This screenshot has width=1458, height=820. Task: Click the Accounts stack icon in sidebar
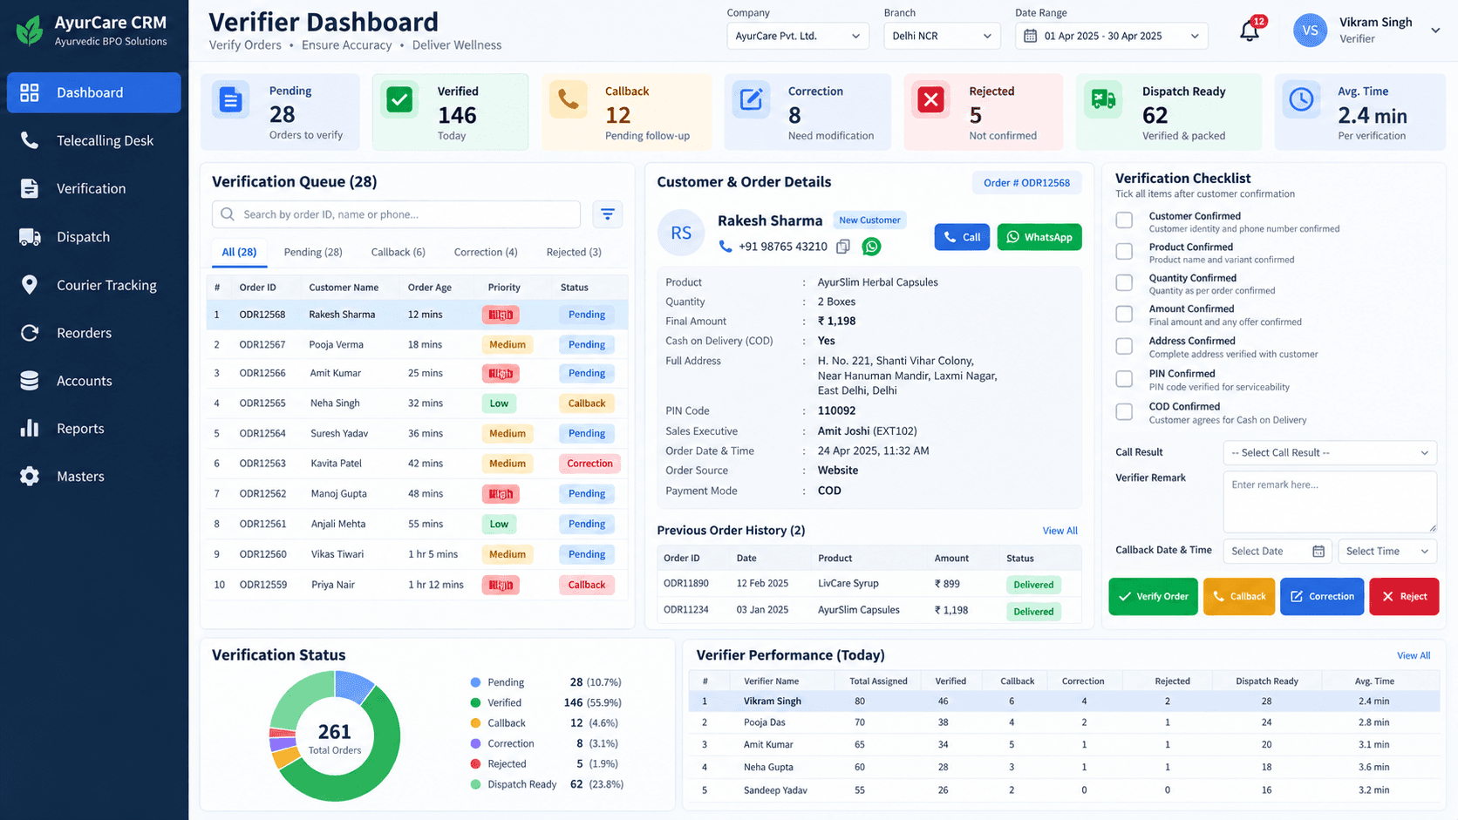[x=30, y=381]
